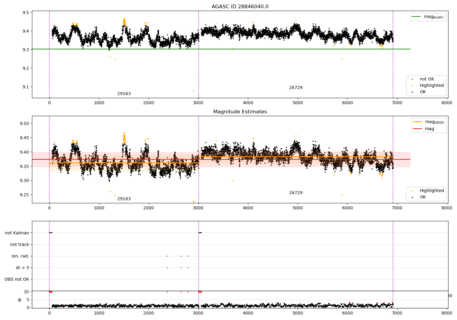Click the 9.45 y-tick of Magnitude Estimates plot

tap(24, 138)
